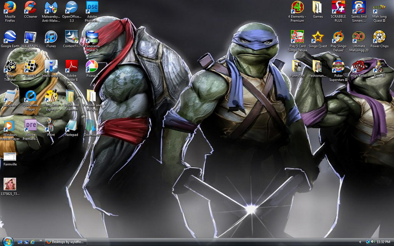394x246 pixels.
Task: Select the Ultimate Mahjongg 20 icon
Action: (359, 37)
